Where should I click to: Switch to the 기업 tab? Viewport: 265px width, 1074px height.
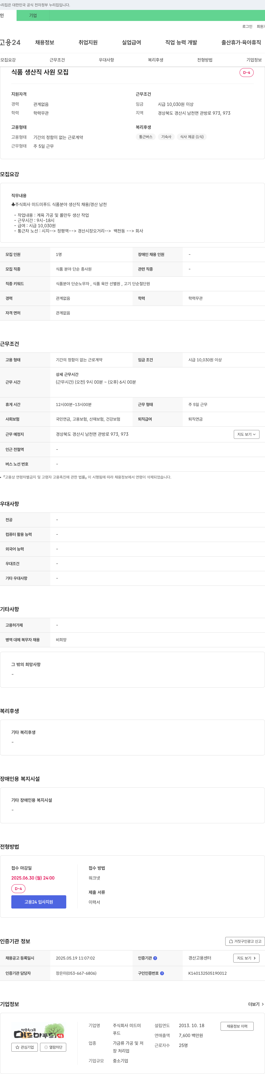click(x=33, y=15)
